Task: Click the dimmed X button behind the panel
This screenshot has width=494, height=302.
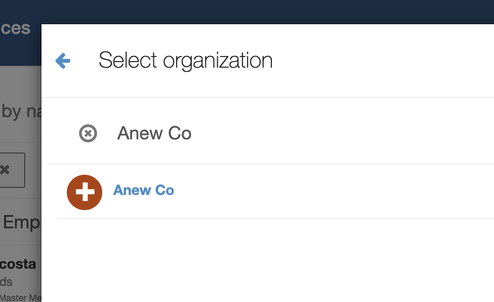Action: click(x=11, y=170)
